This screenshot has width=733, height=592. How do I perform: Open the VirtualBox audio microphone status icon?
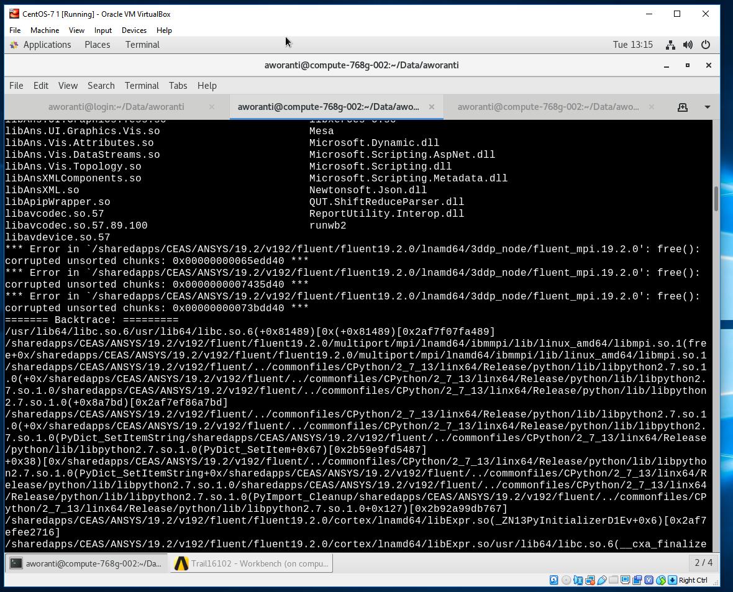(x=578, y=580)
